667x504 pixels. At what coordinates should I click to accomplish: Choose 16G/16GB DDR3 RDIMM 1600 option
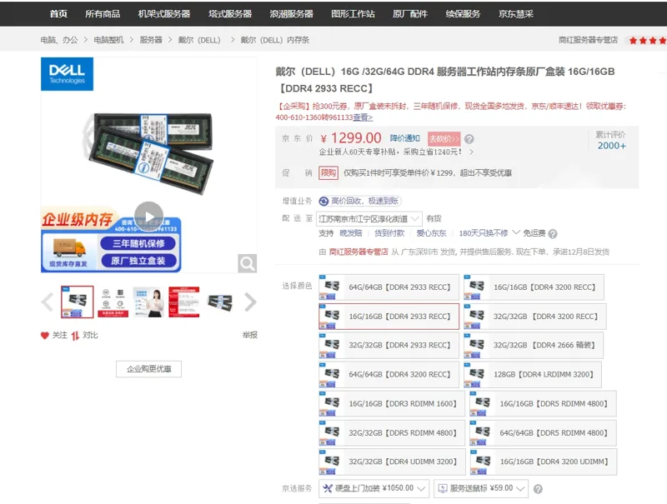[x=392, y=404]
